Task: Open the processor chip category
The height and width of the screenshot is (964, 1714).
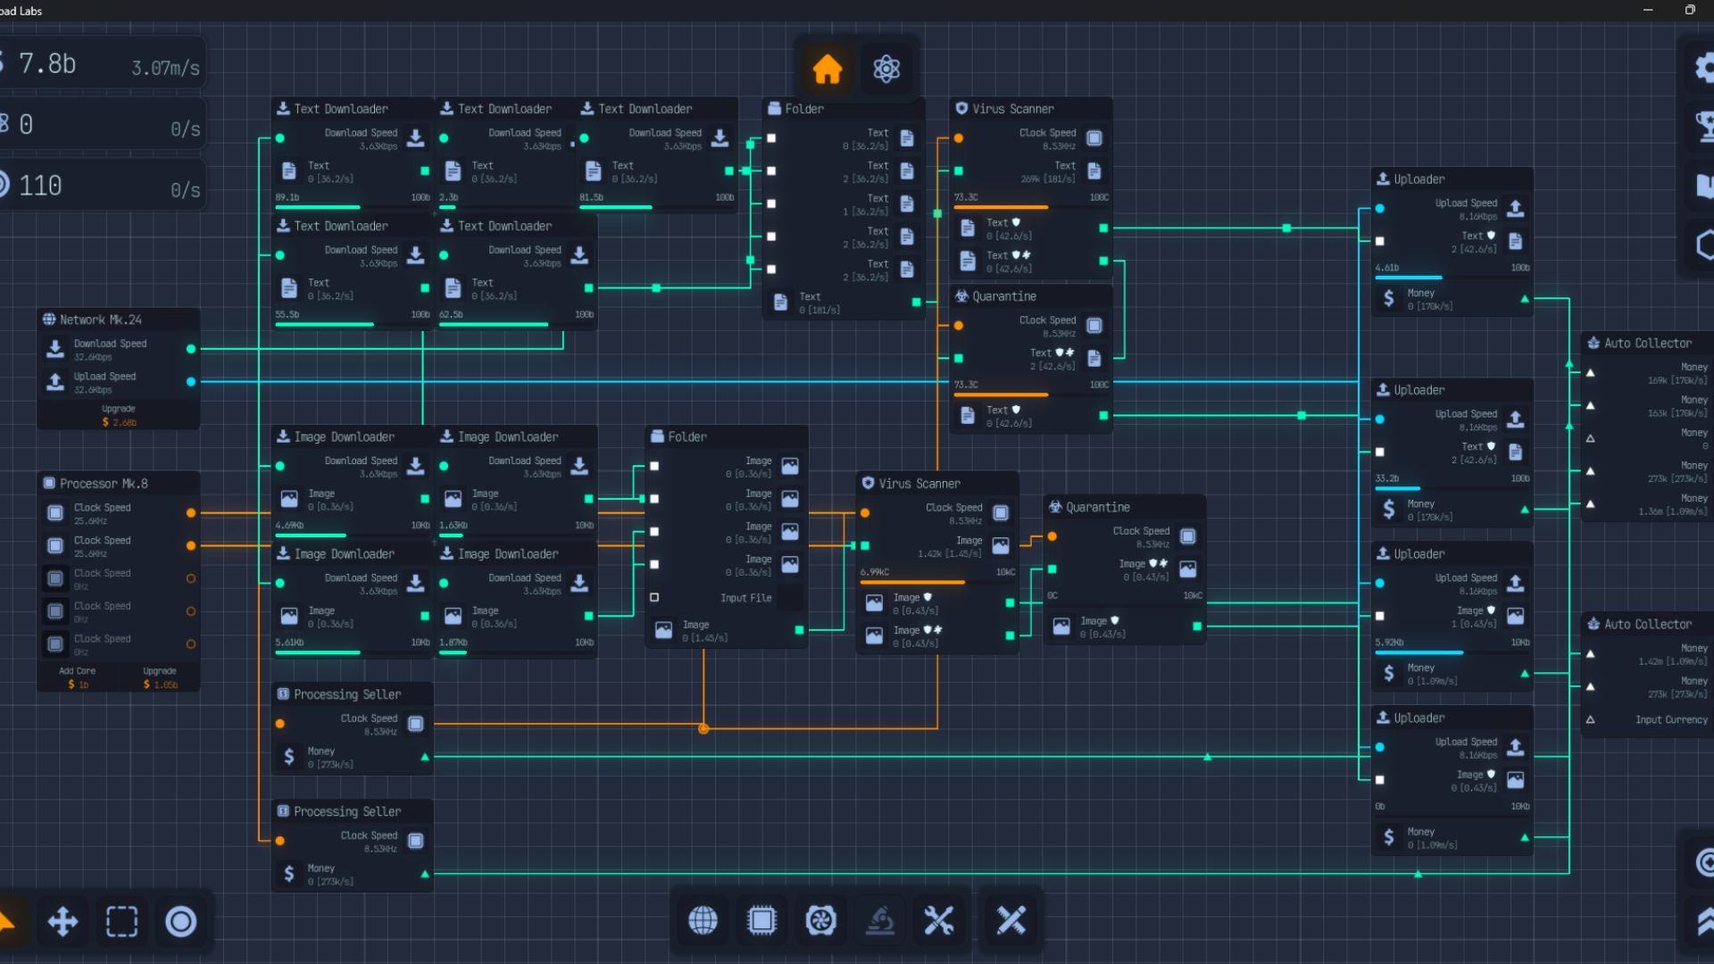Action: click(x=761, y=919)
